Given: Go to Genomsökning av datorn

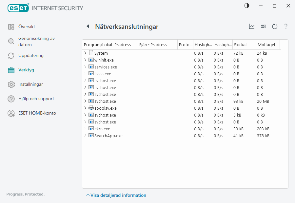Looking at the screenshot, I should click(x=36, y=41).
